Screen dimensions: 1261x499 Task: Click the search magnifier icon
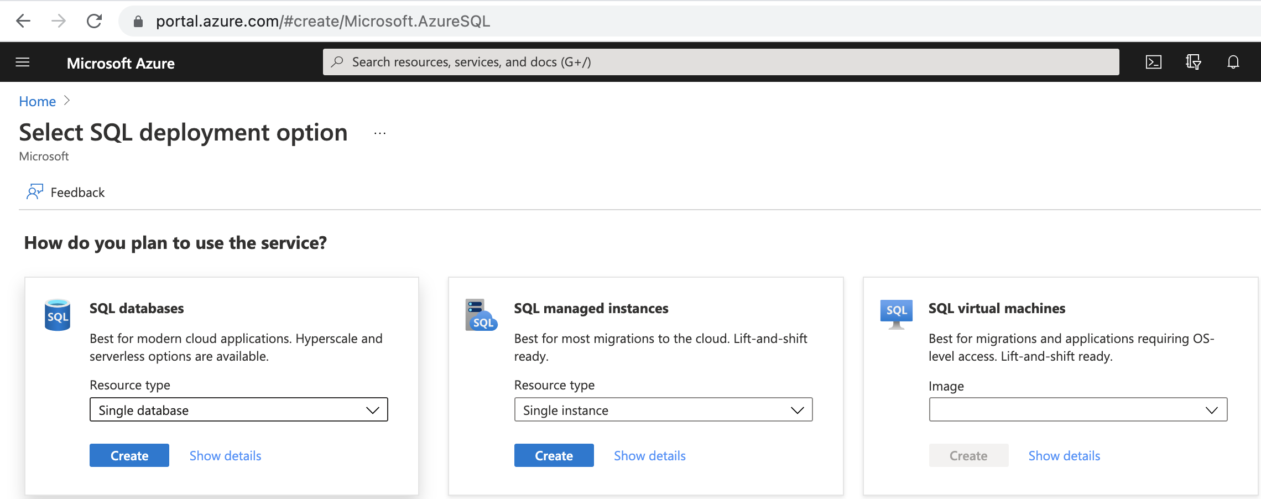[x=337, y=62]
